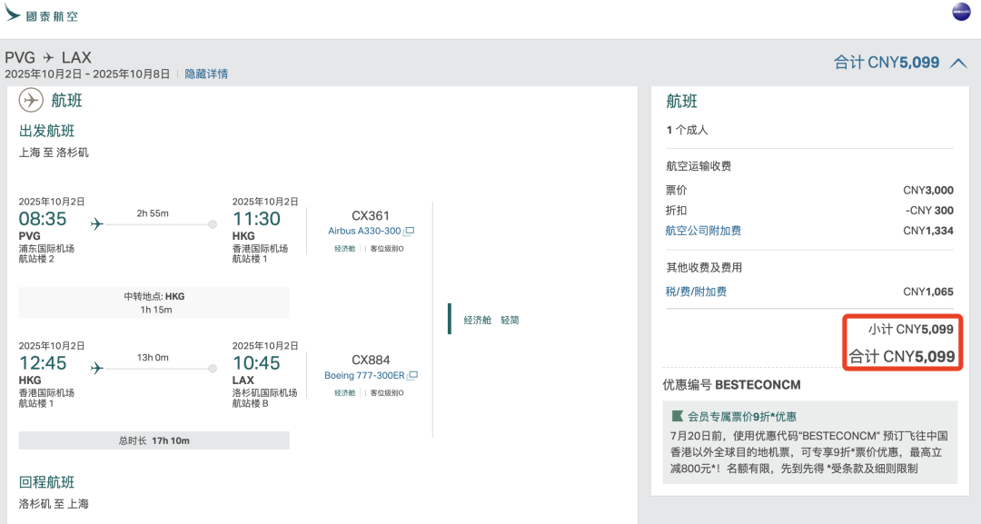981x524 pixels.
Task: Click the oneworld alliance logo
Action: pos(960,14)
